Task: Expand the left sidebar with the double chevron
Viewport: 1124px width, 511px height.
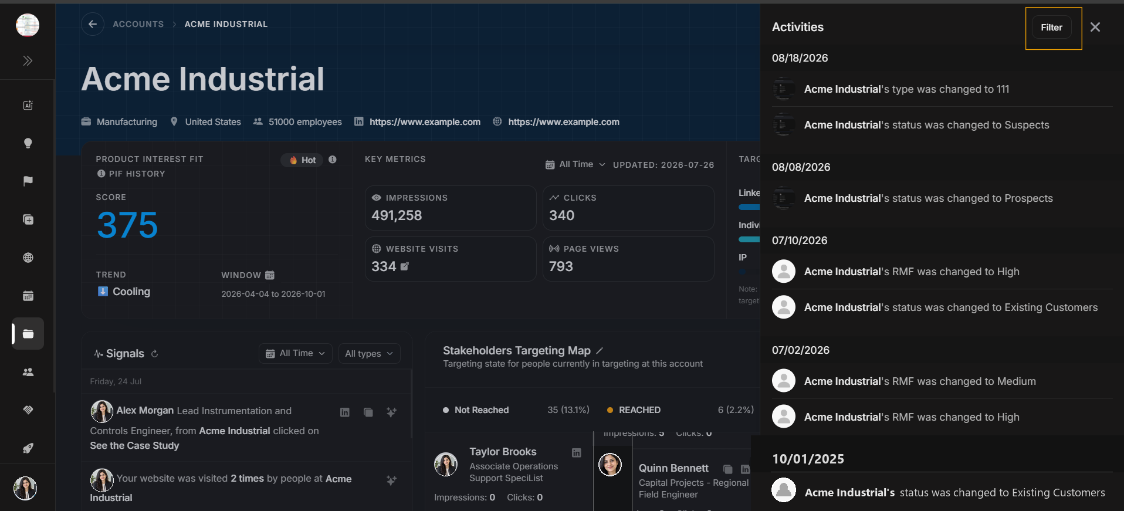Action: tap(28, 61)
